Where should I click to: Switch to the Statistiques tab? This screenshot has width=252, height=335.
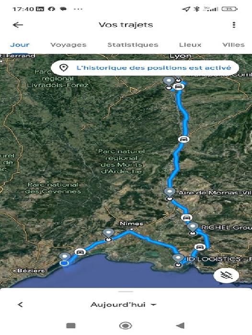click(133, 45)
